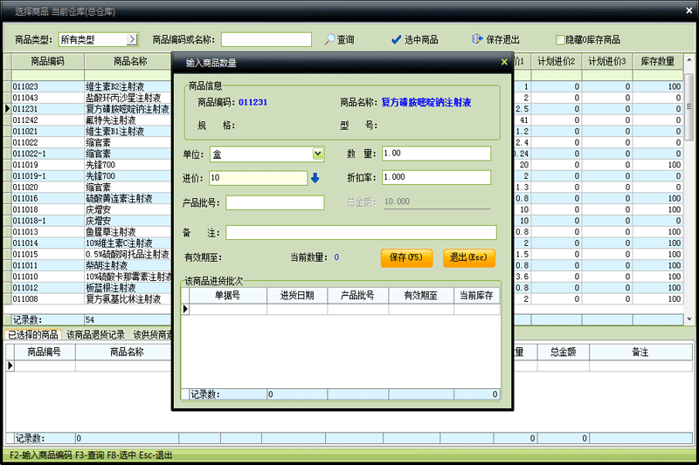Viewport: 699px width, 465px height.
Task: Click scrollbar up arrow of product list
Action: [689, 59]
